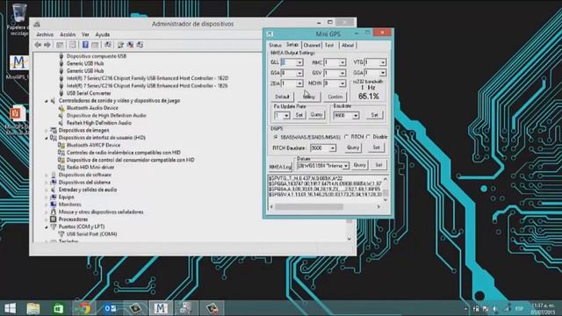Open the Datum WGS1984 dropdown
Screen dimensions: 562x316
pos(346,166)
